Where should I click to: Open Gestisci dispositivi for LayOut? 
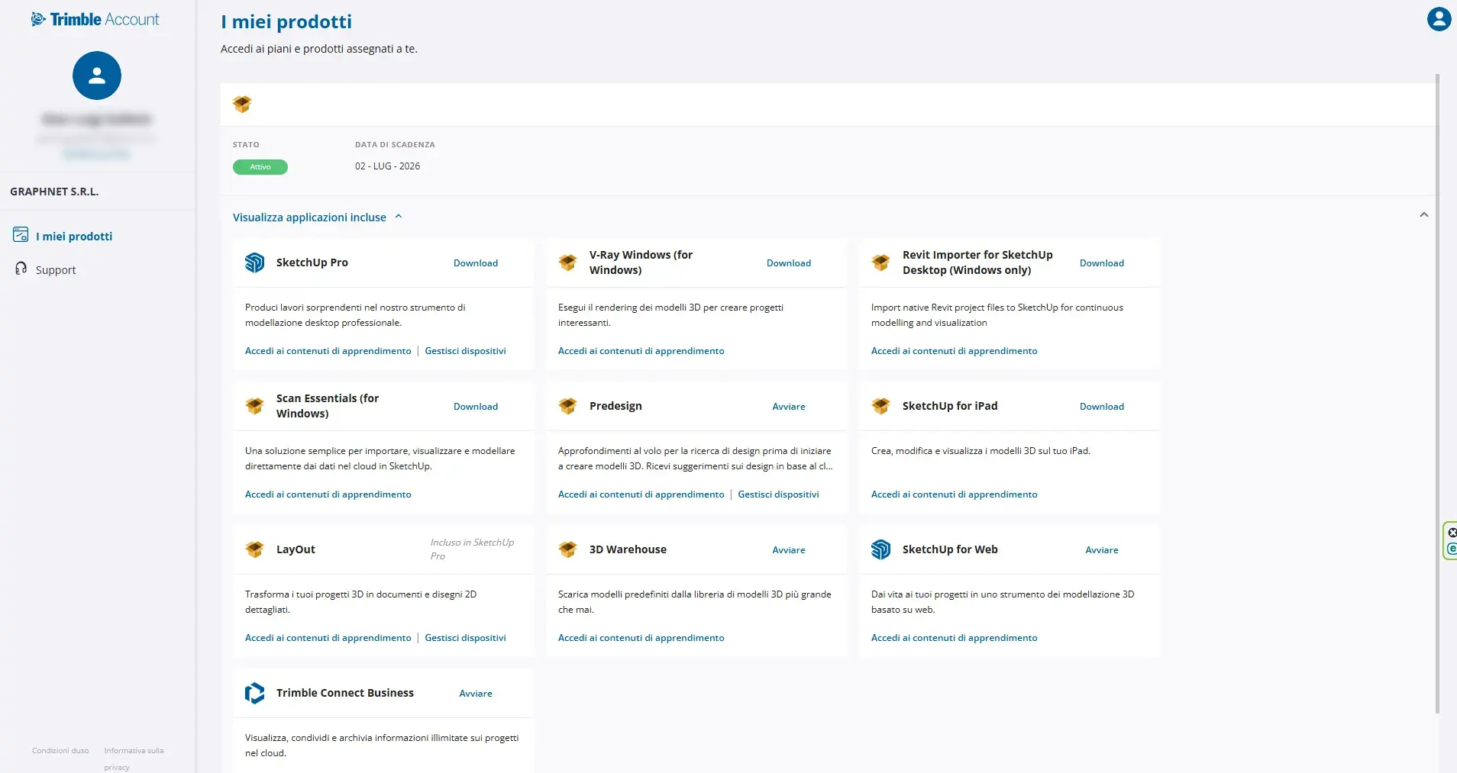tap(465, 638)
